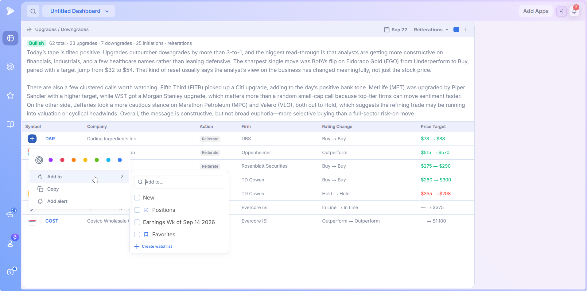Pick the green color dot

(97, 160)
